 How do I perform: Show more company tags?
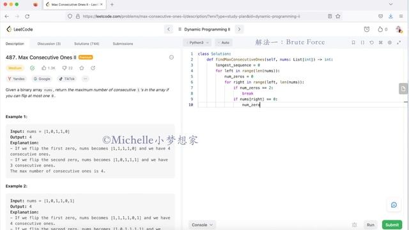point(85,79)
